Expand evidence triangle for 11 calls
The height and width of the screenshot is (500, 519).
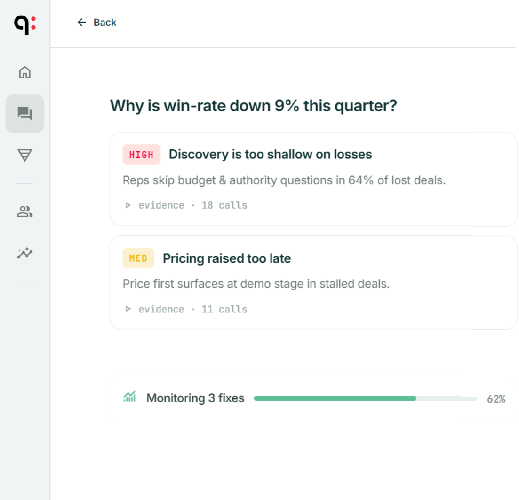[x=128, y=309]
